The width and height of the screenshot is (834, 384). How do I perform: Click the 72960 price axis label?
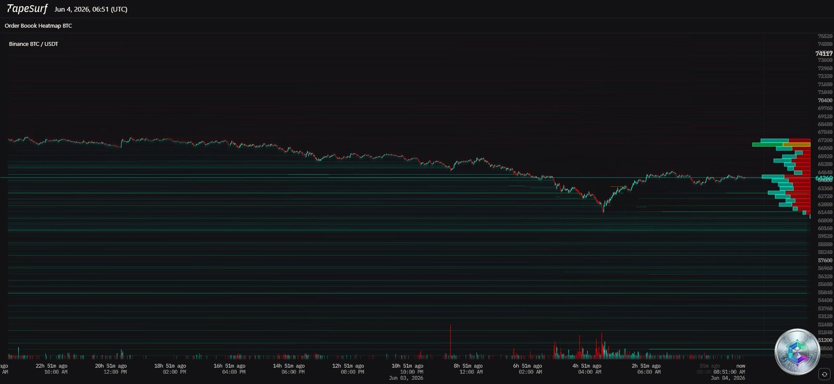pyautogui.click(x=825, y=68)
